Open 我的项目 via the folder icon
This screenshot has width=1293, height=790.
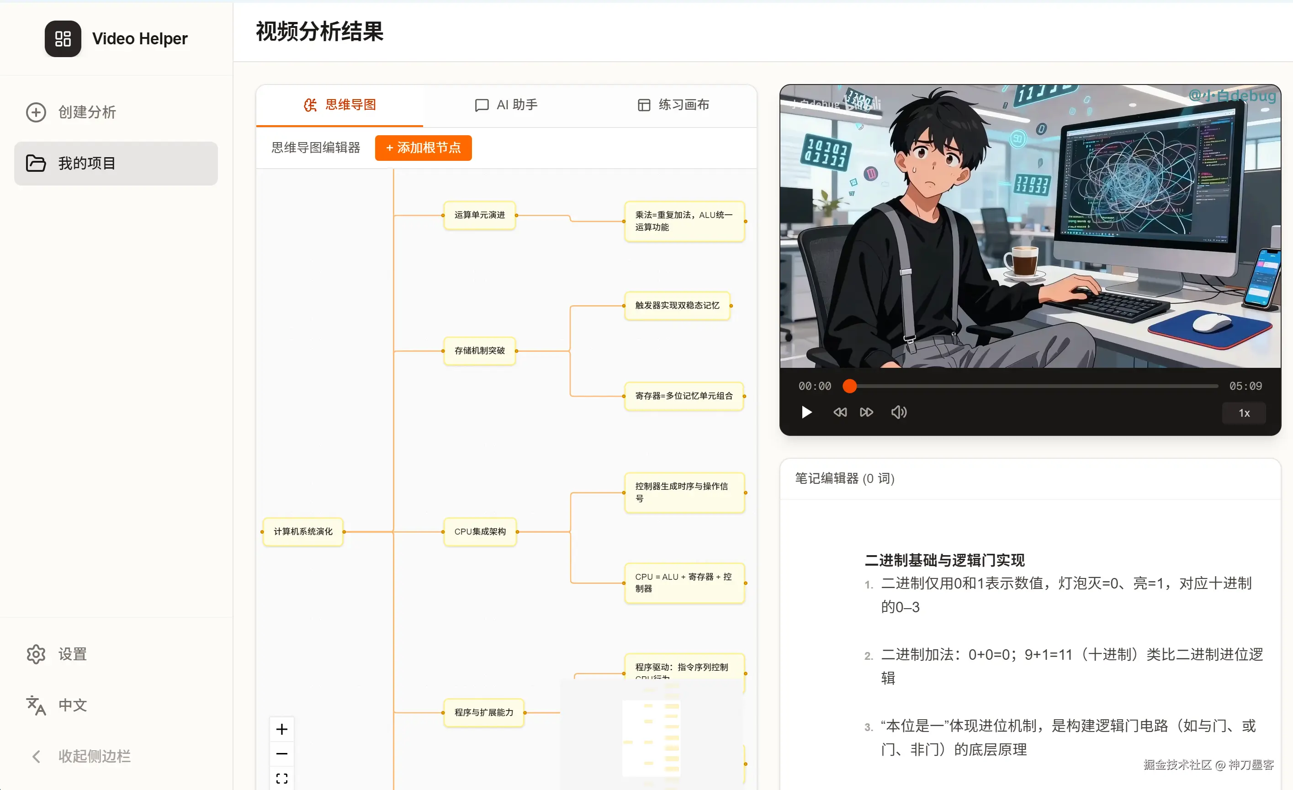pyautogui.click(x=36, y=163)
